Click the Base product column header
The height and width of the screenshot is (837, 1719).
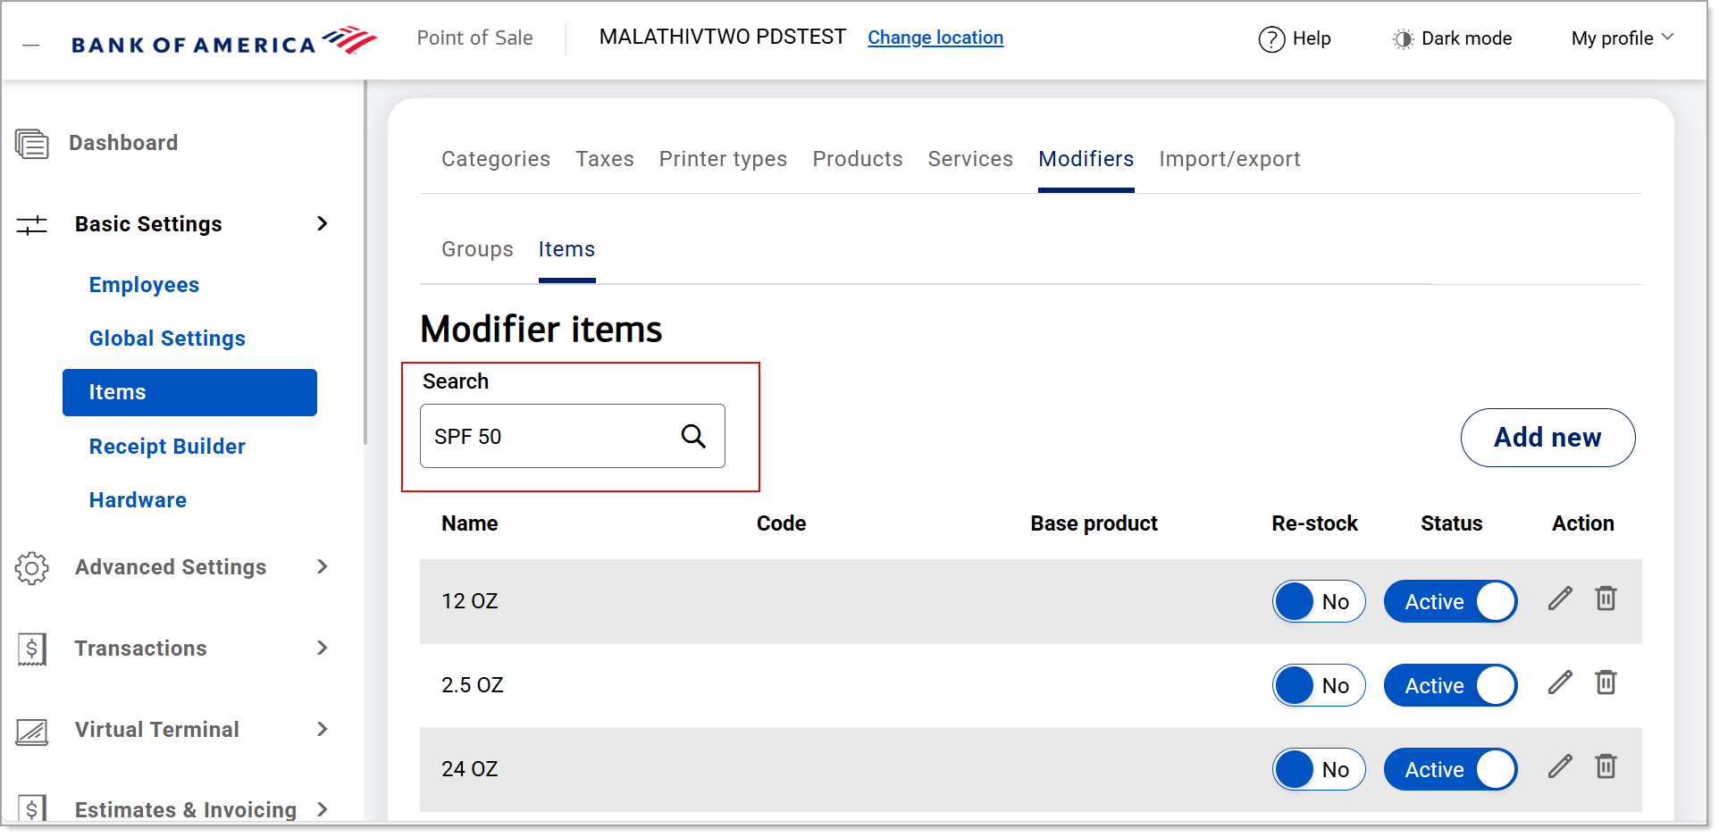click(x=1094, y=524)
